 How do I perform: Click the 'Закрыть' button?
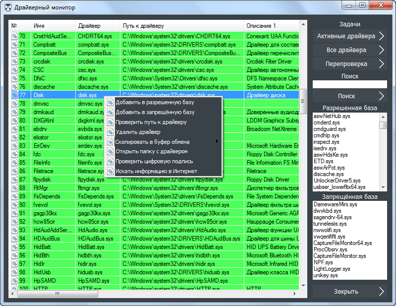coord(349,291)
